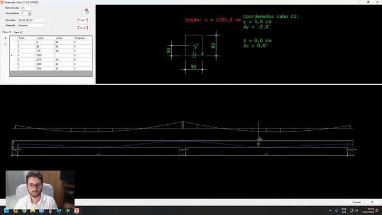
Task: Click the row selector arrow for row 4
Action: click(x=11, y=56)
